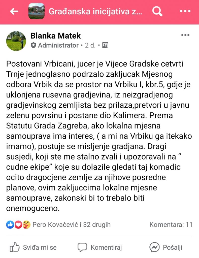
Task: Tap the Administrator label
Action: (58, 46)
